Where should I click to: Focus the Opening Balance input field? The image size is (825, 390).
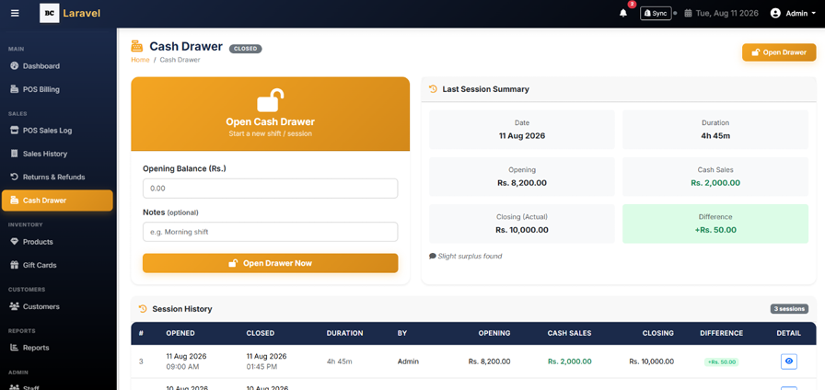click(x=271, y=189)
